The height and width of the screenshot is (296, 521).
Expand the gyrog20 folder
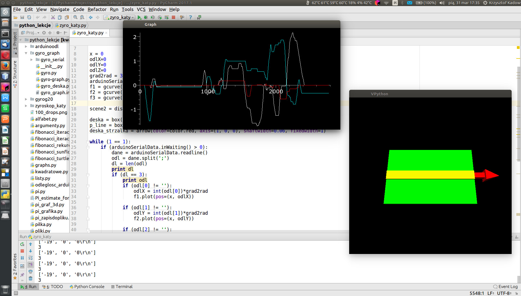click(x=26, y=99)
